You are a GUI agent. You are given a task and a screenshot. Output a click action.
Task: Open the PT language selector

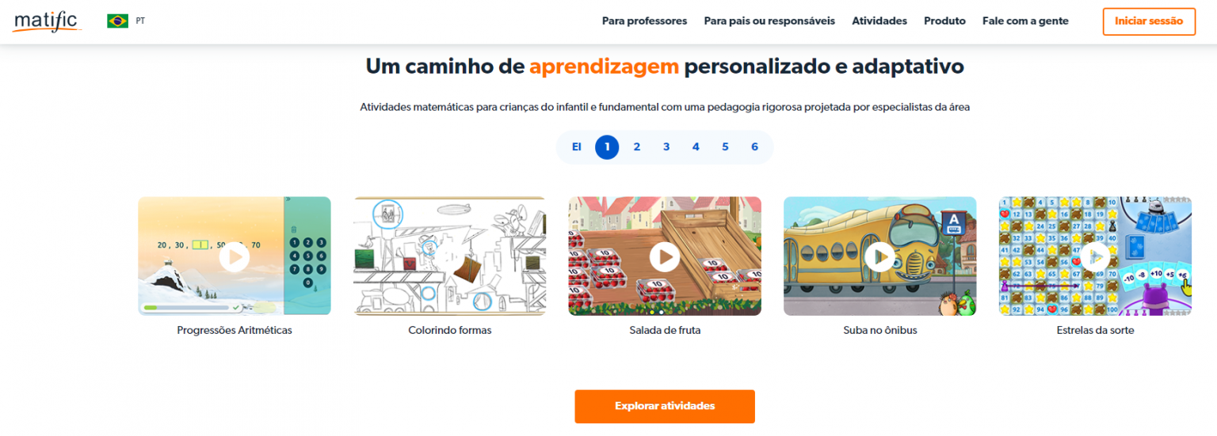(x=140, y=21)
